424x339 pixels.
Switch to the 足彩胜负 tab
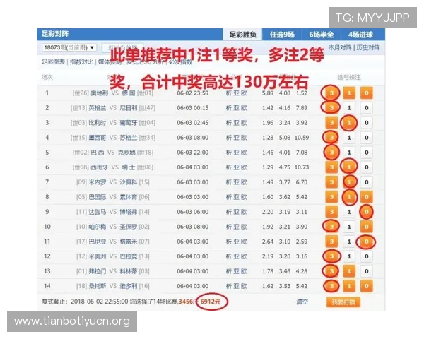[x=242, y=35]
